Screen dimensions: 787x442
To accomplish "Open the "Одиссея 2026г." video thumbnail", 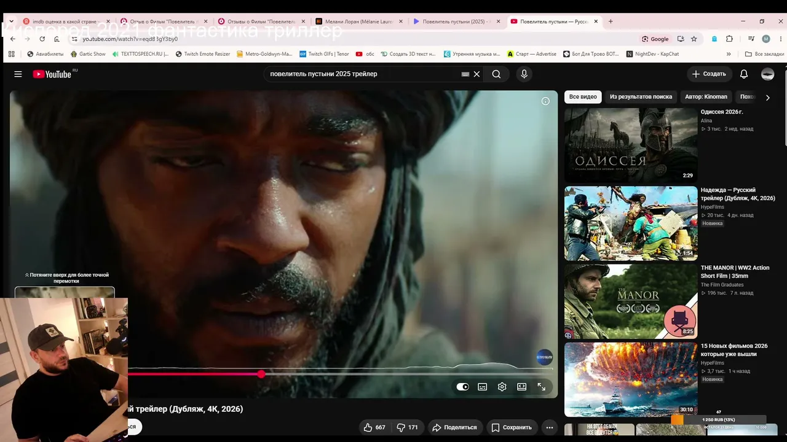I will (x=631, y=145).
